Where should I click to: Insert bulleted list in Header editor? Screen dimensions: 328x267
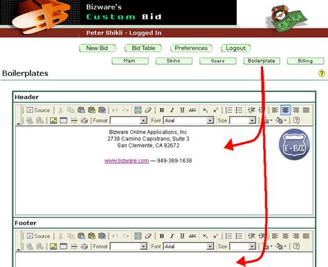(x=239, y=110)
